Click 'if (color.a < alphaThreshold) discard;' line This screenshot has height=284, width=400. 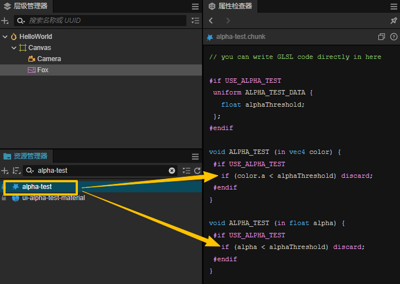(x=297, y=176)
